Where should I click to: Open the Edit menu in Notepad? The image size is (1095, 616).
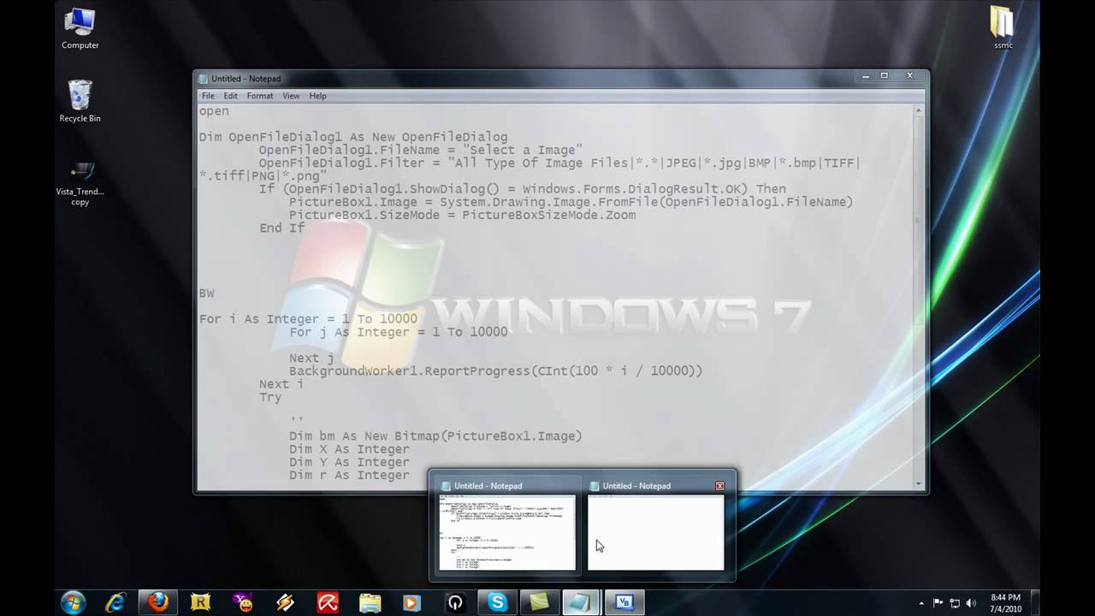point(231,96)
